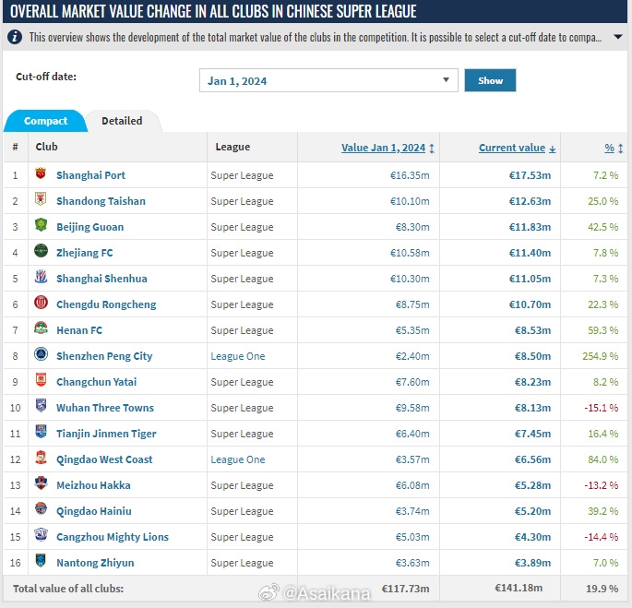Switch to the Detailed tab
This screenshot has height=608, width=632.
pos(122,121)
